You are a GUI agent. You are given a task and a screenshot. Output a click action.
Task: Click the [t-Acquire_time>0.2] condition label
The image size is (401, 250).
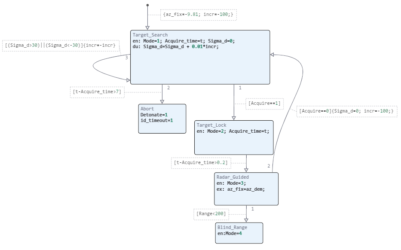click(201, 163)
